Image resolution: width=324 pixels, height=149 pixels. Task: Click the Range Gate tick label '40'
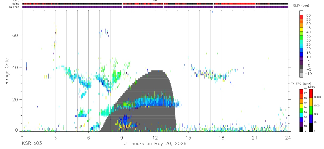point(15,67)
